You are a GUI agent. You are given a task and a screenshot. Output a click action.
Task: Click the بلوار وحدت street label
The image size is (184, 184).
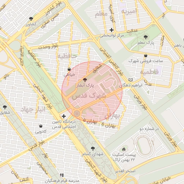tap(48, 46)
